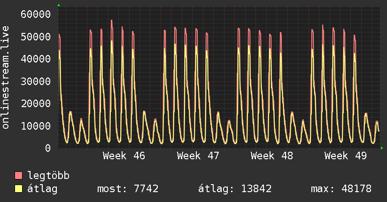Click the 50000 y-axis label
The image size is (387, 202).
tap(36, 37)
